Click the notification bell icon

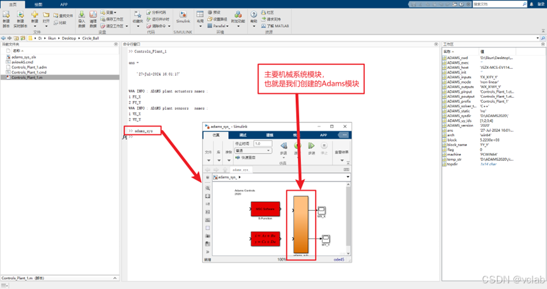pyautogui.click(x=531, y=4)
